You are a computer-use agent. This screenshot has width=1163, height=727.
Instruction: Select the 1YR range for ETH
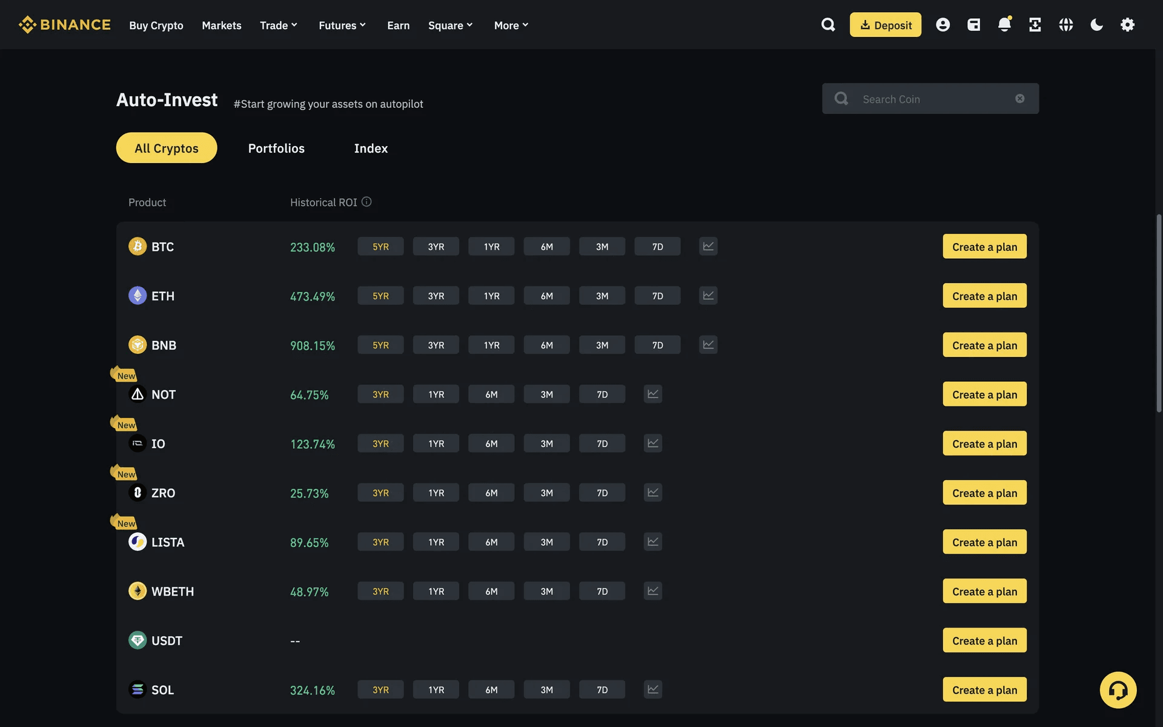click(x=491, y=296)
